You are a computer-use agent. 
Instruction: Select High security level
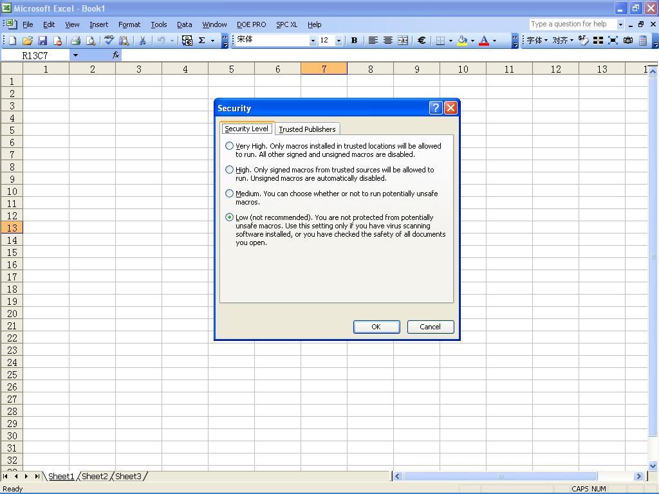click(229, 170)
